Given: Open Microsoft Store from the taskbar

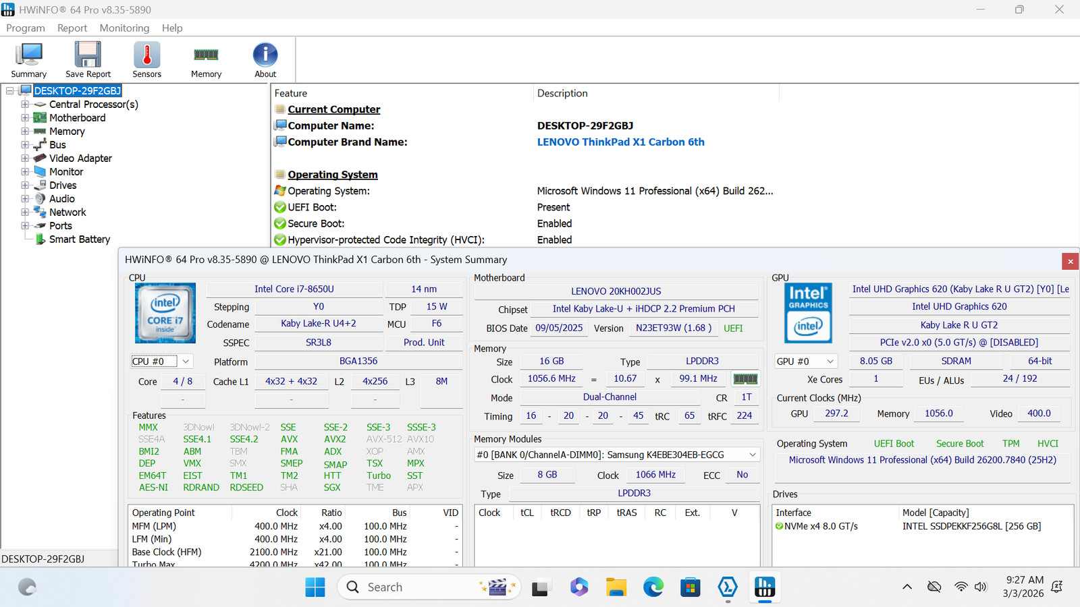Looking at the screenshot, I should click(x=690, y=587).
